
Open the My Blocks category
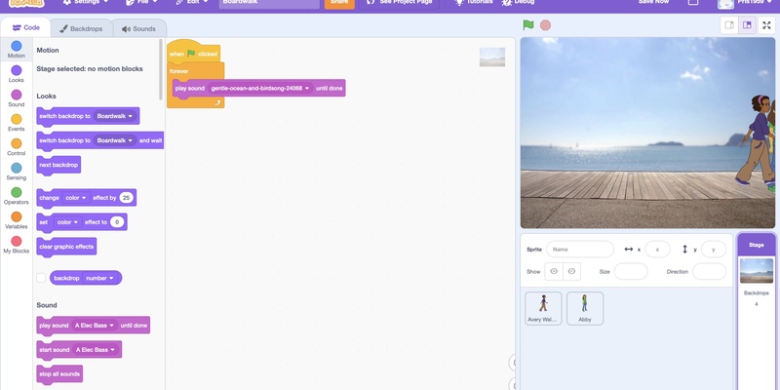pos(16,244)
